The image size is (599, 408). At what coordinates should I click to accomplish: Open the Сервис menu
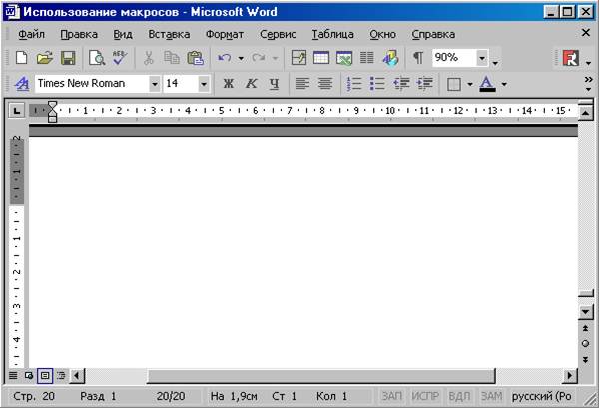tap(278, 34)
